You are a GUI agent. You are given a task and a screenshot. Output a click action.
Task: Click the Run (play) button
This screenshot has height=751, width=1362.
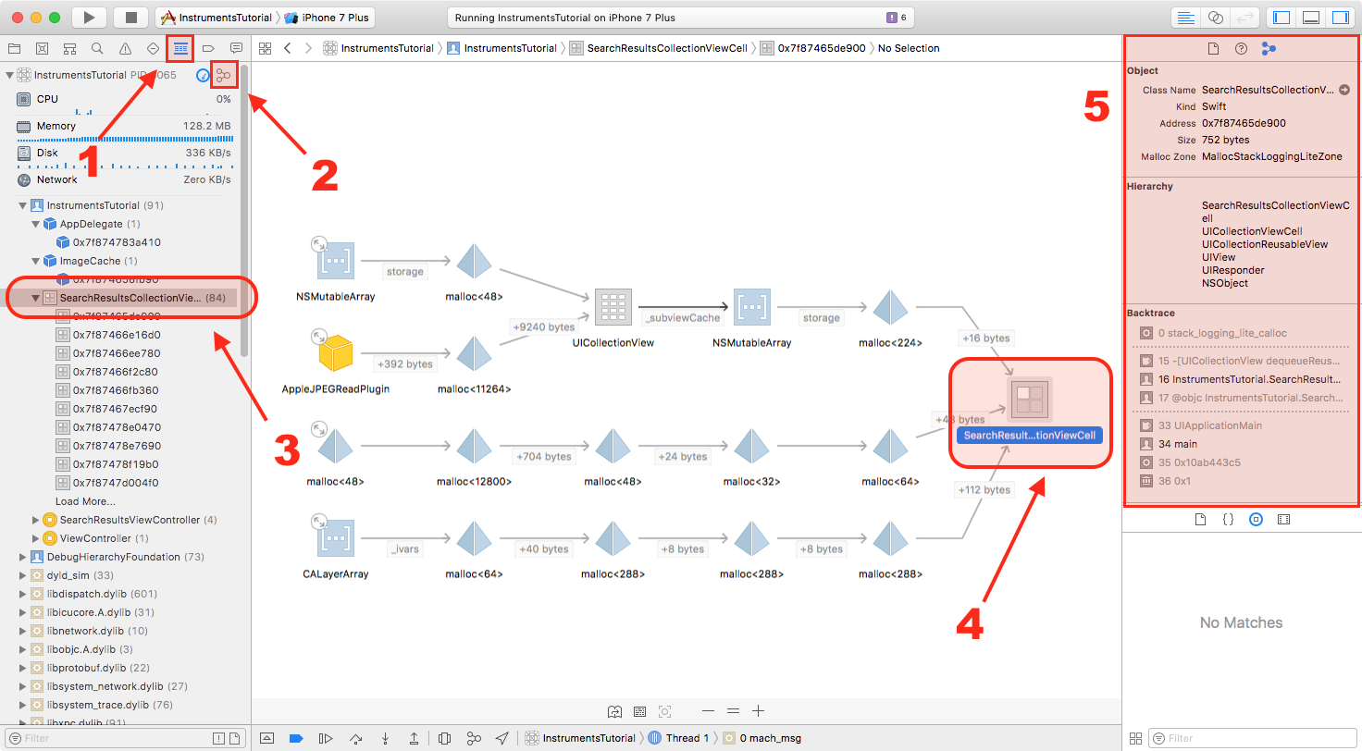(x=89, y=18)
